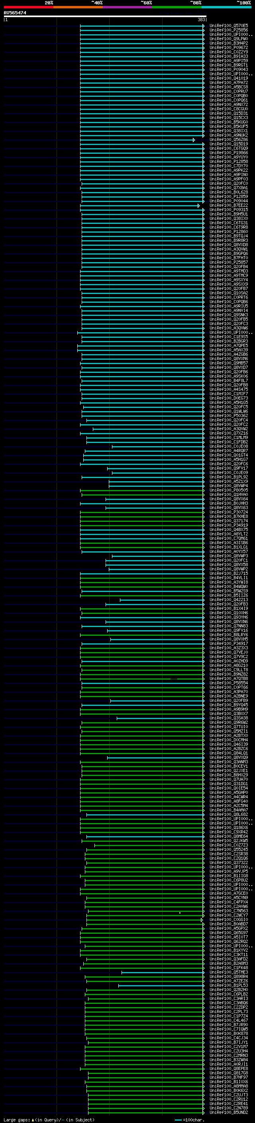Click query end position 383 label
This screenshot has width=255, height=1123.
point(201,20)
